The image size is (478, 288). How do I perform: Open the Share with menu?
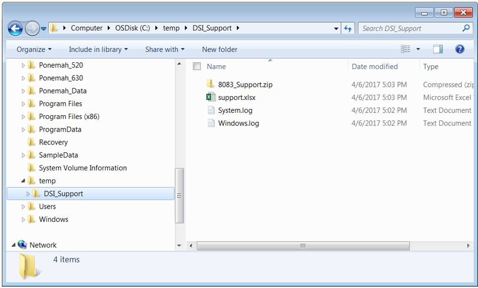(164, 49)
